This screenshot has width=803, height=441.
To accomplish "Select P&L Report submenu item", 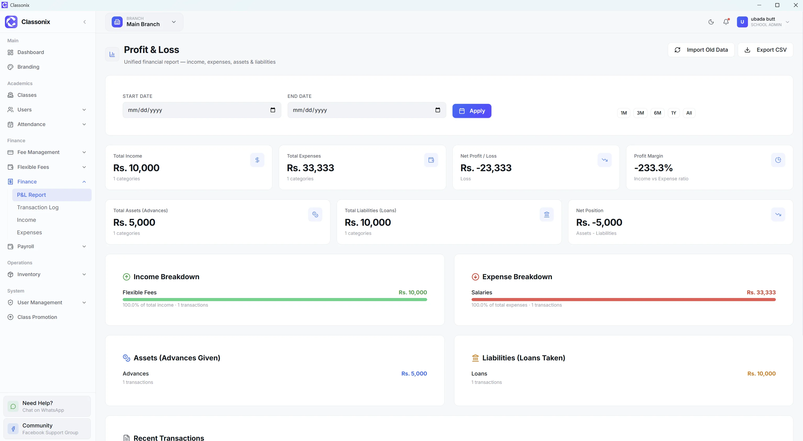I will point(52,195).
